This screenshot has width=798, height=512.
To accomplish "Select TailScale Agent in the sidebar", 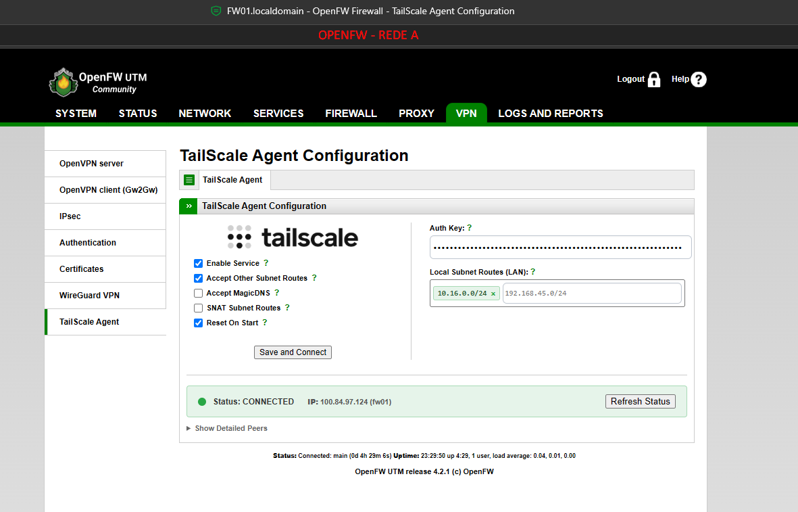I will (x=105, y=322).
